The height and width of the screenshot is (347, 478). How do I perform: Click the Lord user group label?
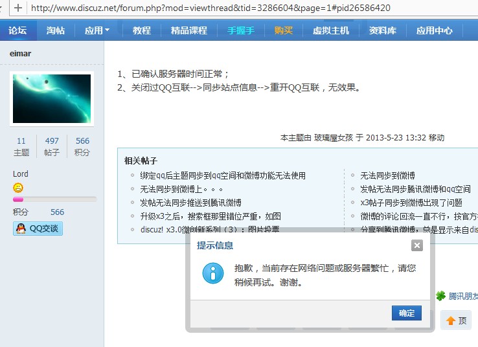[x=21, y=174]
